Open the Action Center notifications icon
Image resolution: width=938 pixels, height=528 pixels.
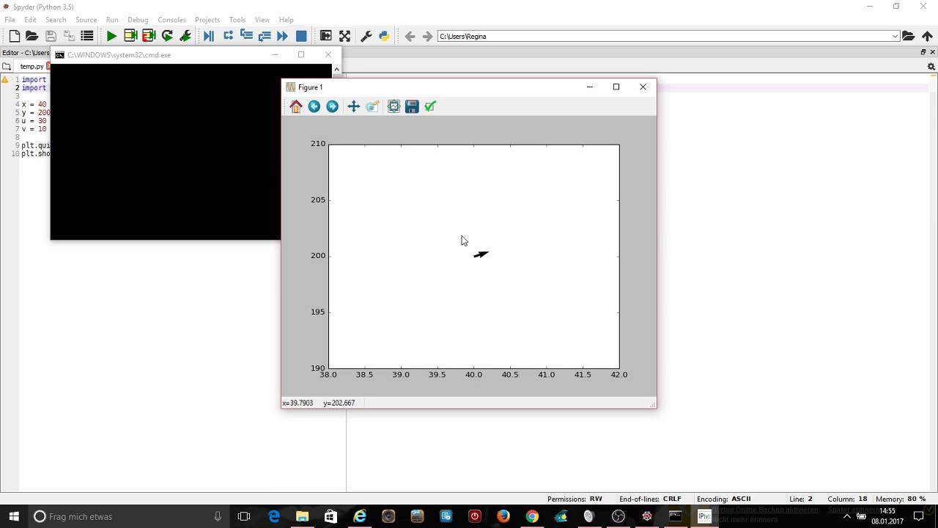point(918,516)
